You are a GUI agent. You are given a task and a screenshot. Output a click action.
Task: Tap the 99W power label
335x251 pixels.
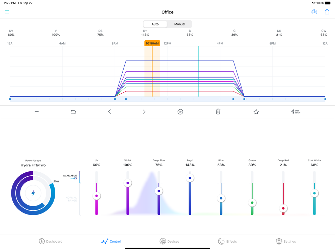[x=56, y=181]
